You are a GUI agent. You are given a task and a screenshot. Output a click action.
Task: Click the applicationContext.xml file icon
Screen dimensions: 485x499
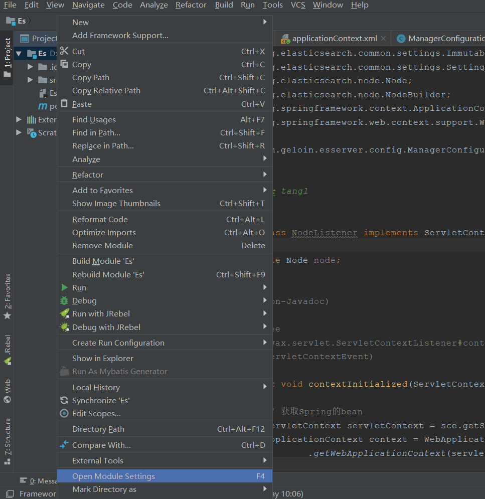pyautogui.click(x=285, y=39)
